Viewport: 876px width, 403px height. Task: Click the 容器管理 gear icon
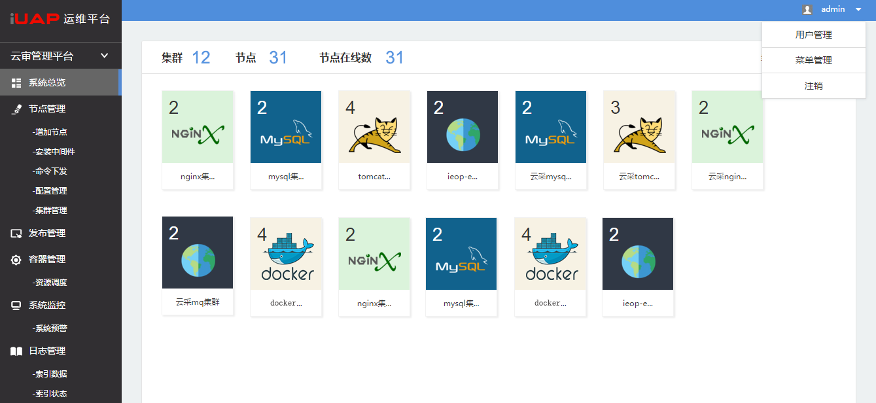[x=16, y=260]
